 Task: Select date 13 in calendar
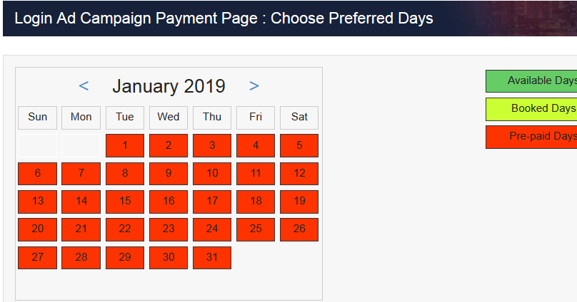pyautogui.click(x=38, y=202)
